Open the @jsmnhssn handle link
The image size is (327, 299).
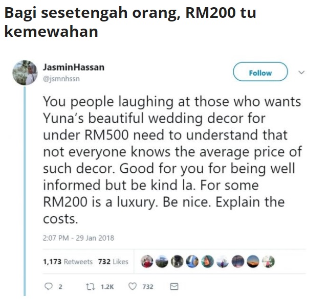(x=61, y=79)
